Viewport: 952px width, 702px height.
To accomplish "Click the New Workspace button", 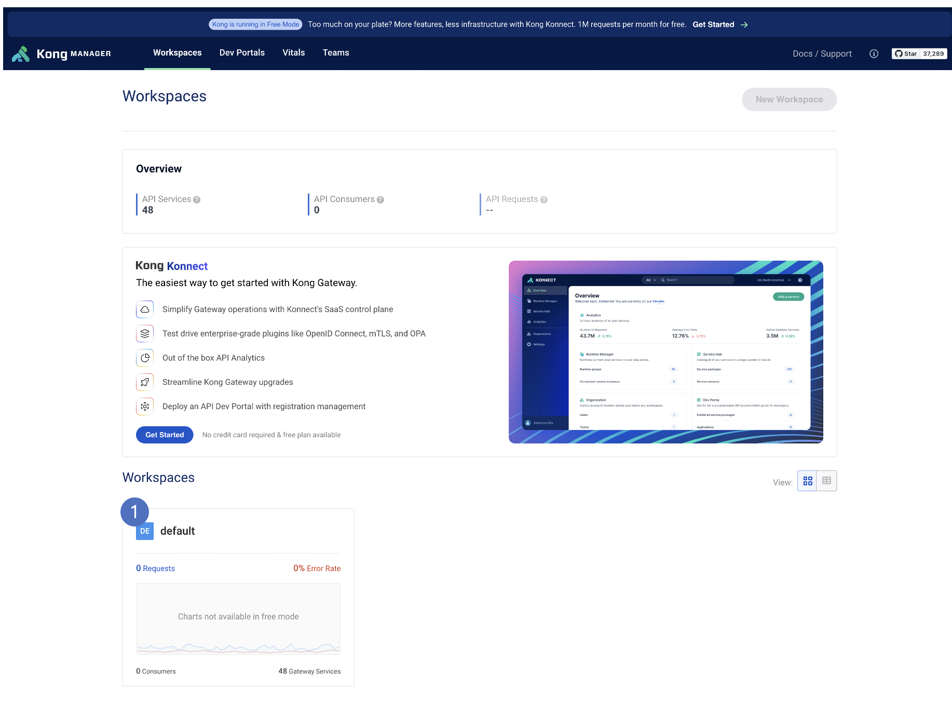I will coord(788,99).
